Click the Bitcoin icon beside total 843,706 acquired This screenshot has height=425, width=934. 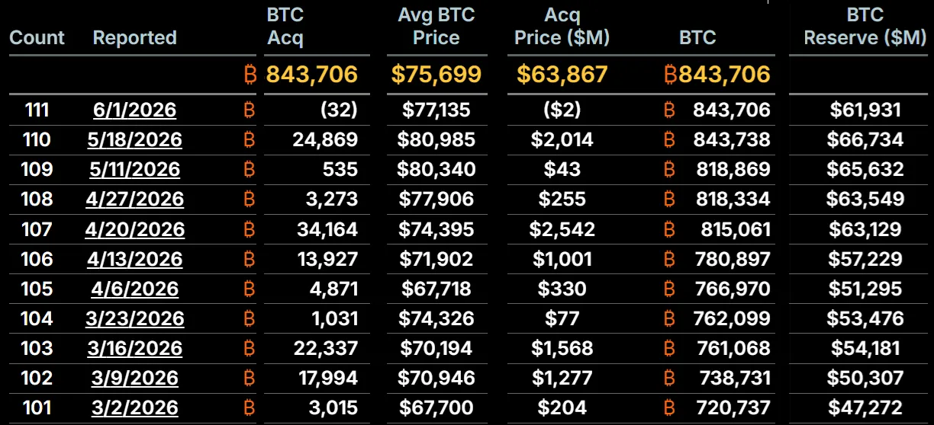(x=249, y=74)
